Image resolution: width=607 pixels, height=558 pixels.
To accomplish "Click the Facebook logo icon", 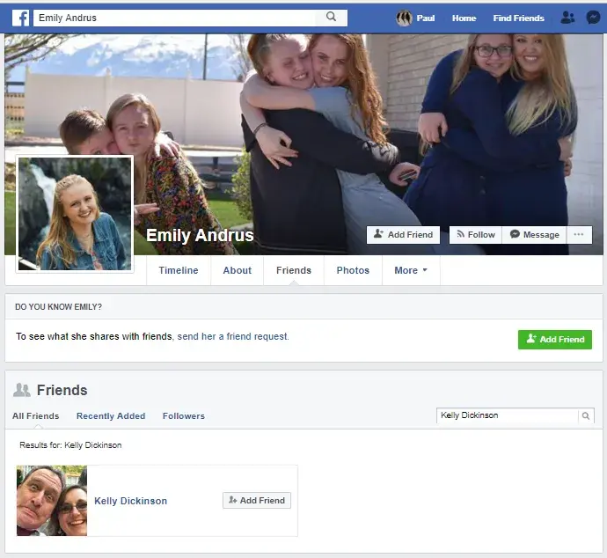I will click(20, 18).
